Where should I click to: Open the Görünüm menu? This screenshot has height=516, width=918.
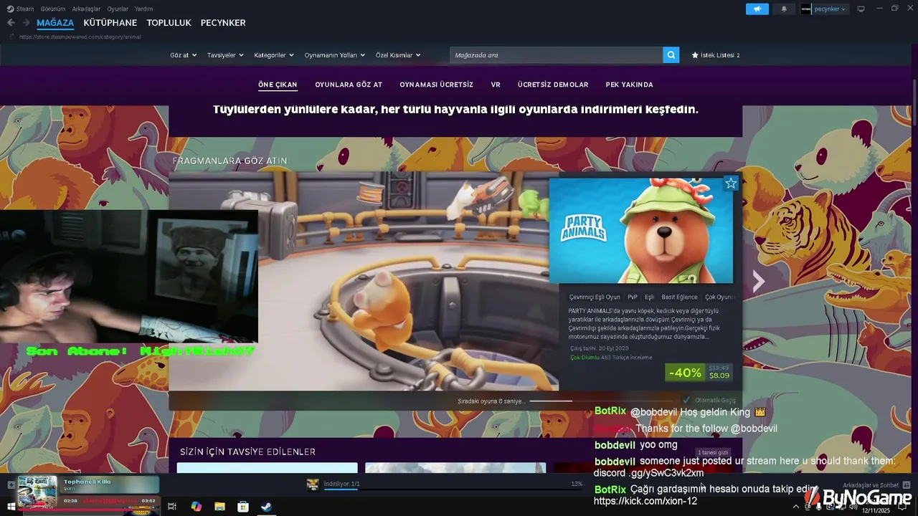pos(53,9)
